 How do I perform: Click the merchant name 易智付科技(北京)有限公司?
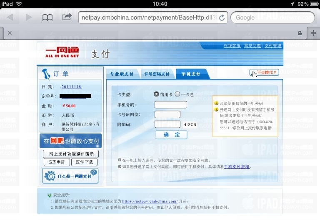coord(80,127)
